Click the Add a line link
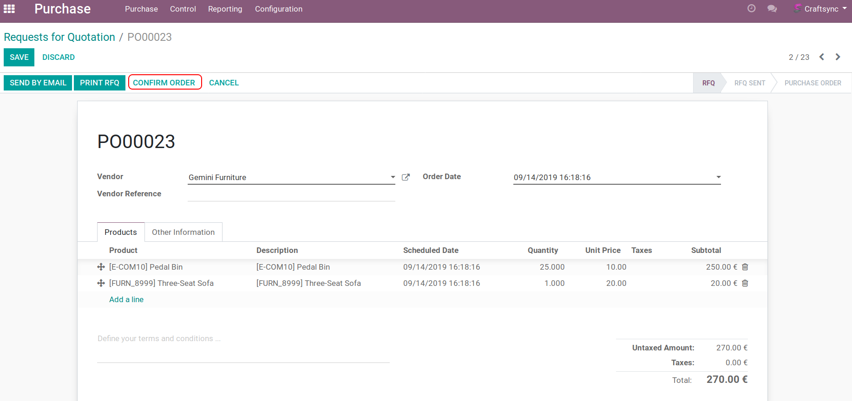 pyautogui.click(x=126, y=299)
